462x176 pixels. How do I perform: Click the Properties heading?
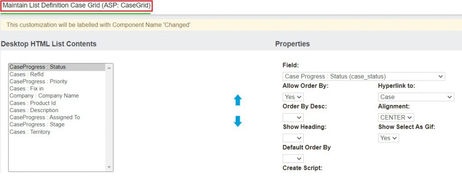tap(292, 44)
